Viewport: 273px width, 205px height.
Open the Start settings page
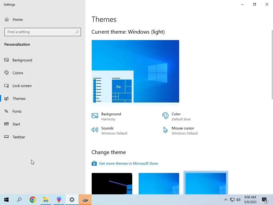pyautogui.click(x=16, y=124)
